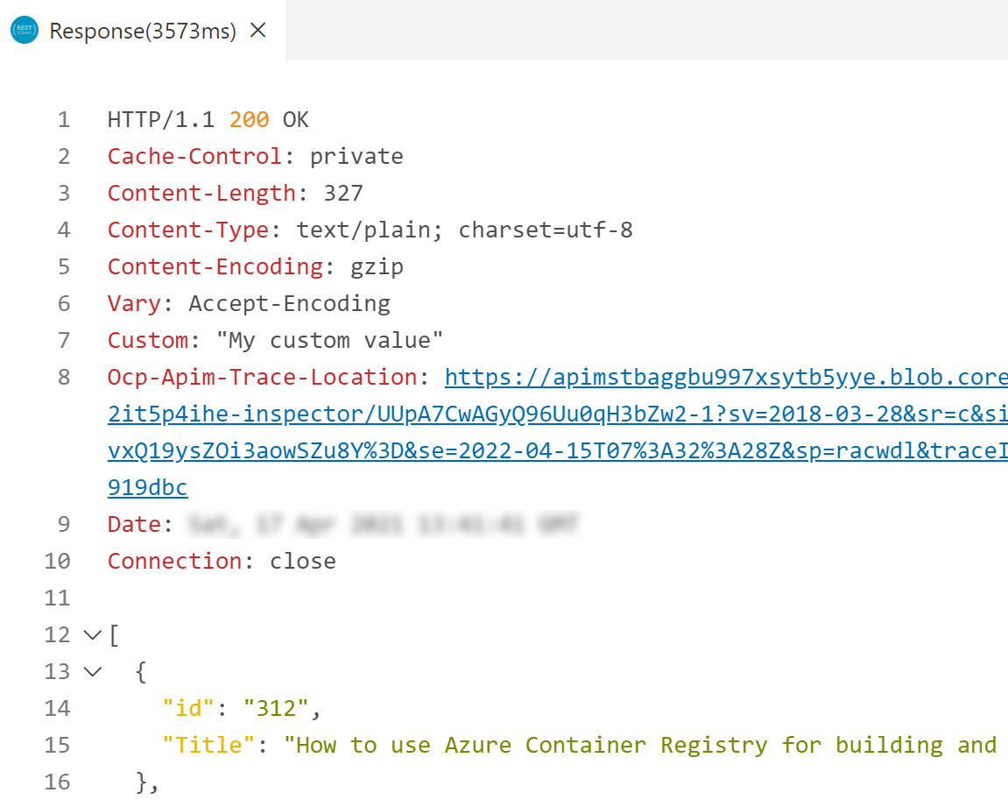Image resolution: width=1008 pixels, height=800 pixels.
Task: Click the "id" JSON key
Action: tap(187, 708)
